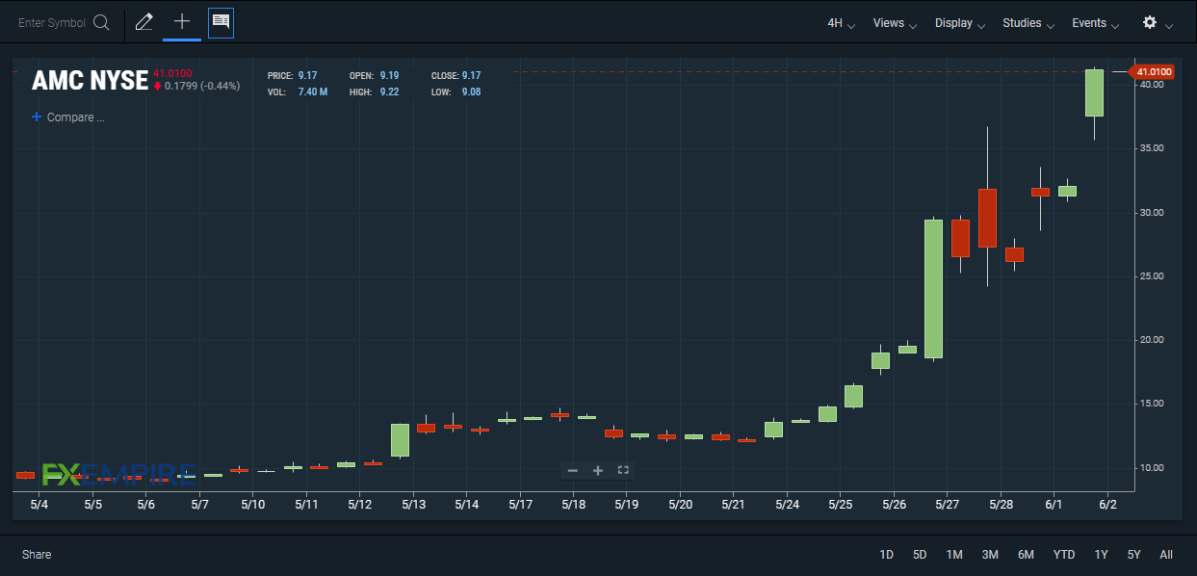Click the 41.0100 price tag on the axis
This screenshot has height=576, width=1197.
coord(1154,72)
